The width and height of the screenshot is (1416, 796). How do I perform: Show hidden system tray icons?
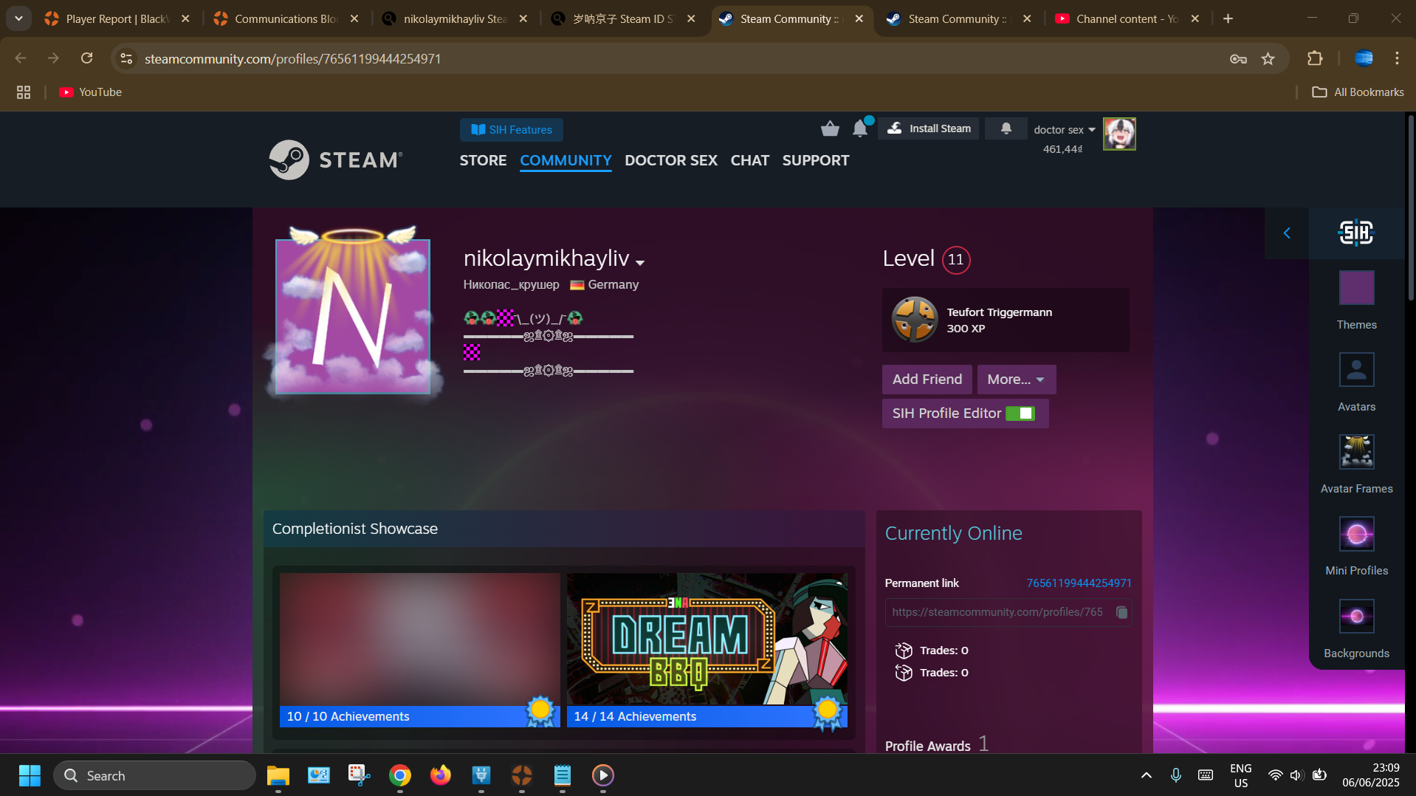1146,775
